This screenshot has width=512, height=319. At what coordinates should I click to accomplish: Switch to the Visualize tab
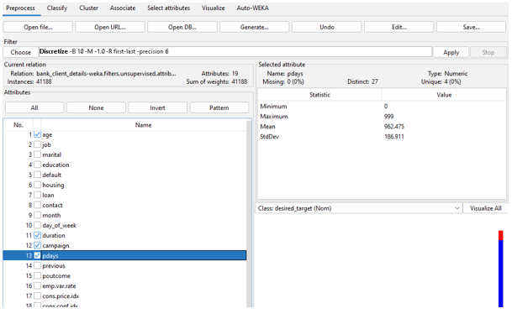click(214, 8)
